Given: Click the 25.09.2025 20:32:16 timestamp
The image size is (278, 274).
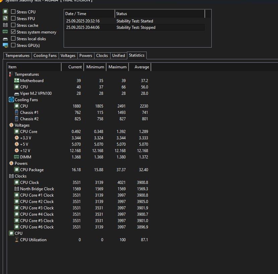Looking at the screenshot, I should 83,21.
